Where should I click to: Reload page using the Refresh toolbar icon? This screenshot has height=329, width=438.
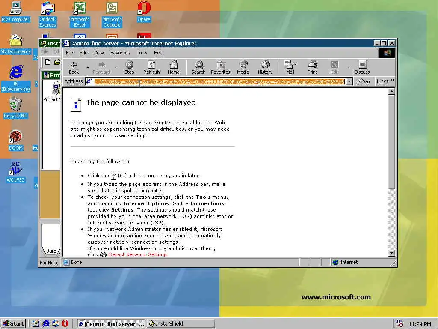pos(151,68)
